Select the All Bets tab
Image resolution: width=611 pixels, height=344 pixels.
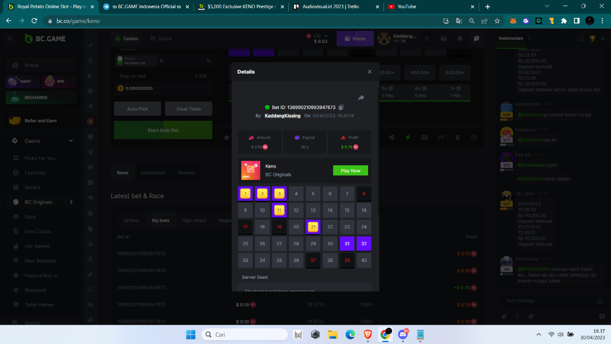tap(131, 221)
